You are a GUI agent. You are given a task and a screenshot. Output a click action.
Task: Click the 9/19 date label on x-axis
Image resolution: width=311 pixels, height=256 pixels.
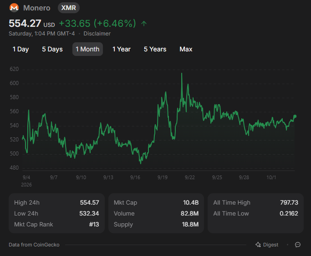pyautogui.click(x=163, y=177)
